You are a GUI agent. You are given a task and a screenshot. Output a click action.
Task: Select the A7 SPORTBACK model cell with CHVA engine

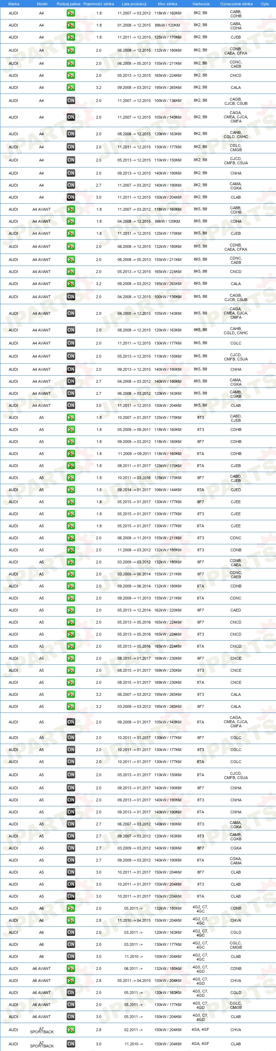tap(41, 1030)
